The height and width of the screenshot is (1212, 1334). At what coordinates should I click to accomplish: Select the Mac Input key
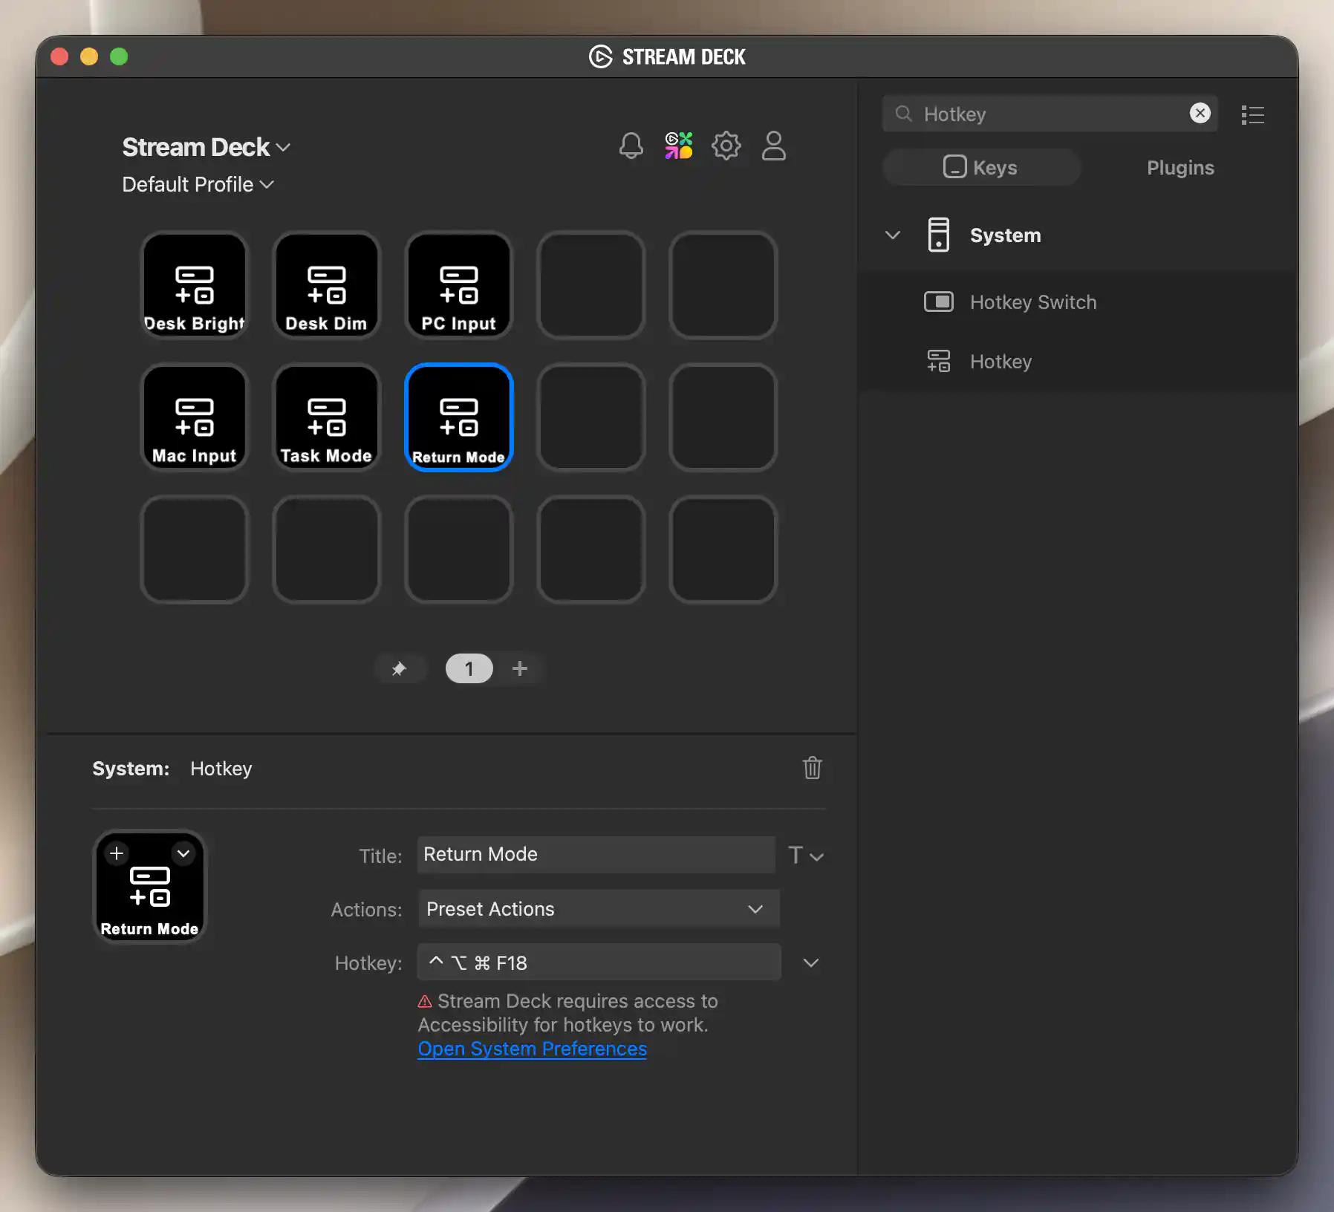(195, 417)
